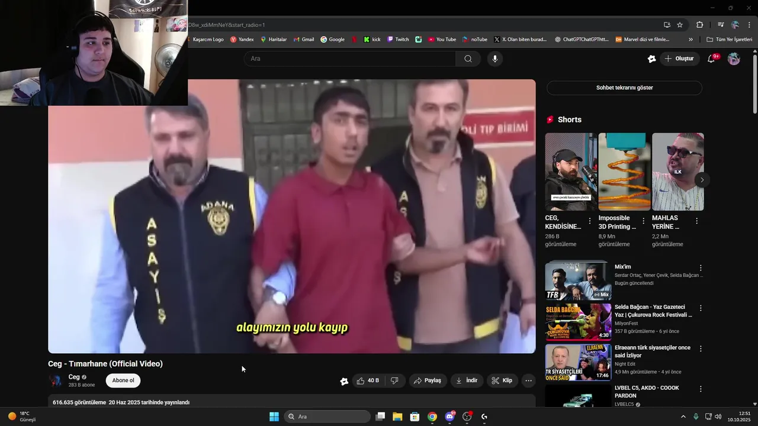This screenshot has height=426, width=758.
Task: Click the sparkle Ask icon left of like
Action: pos(344,381)
